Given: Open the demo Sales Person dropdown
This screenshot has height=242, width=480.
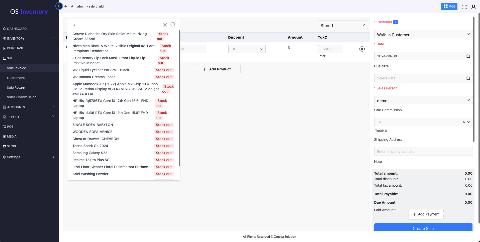Looking at the screenshot, I should 423,100.
